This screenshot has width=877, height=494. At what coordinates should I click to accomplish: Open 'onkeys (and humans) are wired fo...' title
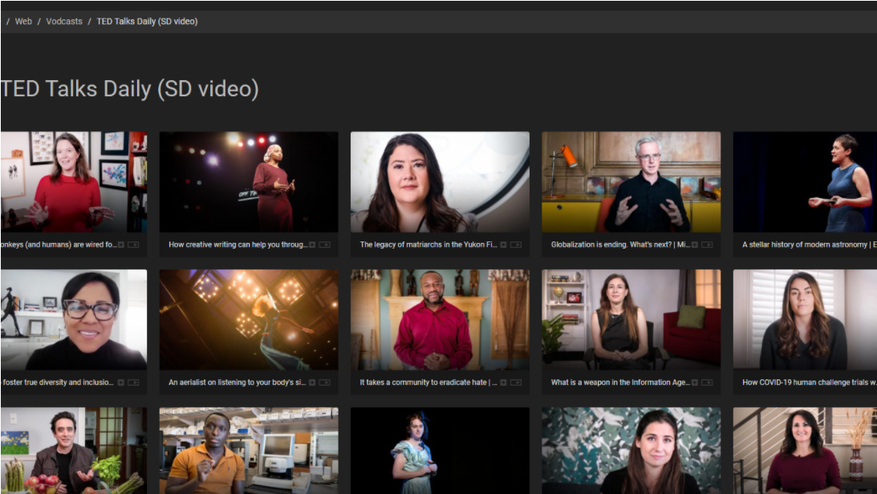coord(59,245)
